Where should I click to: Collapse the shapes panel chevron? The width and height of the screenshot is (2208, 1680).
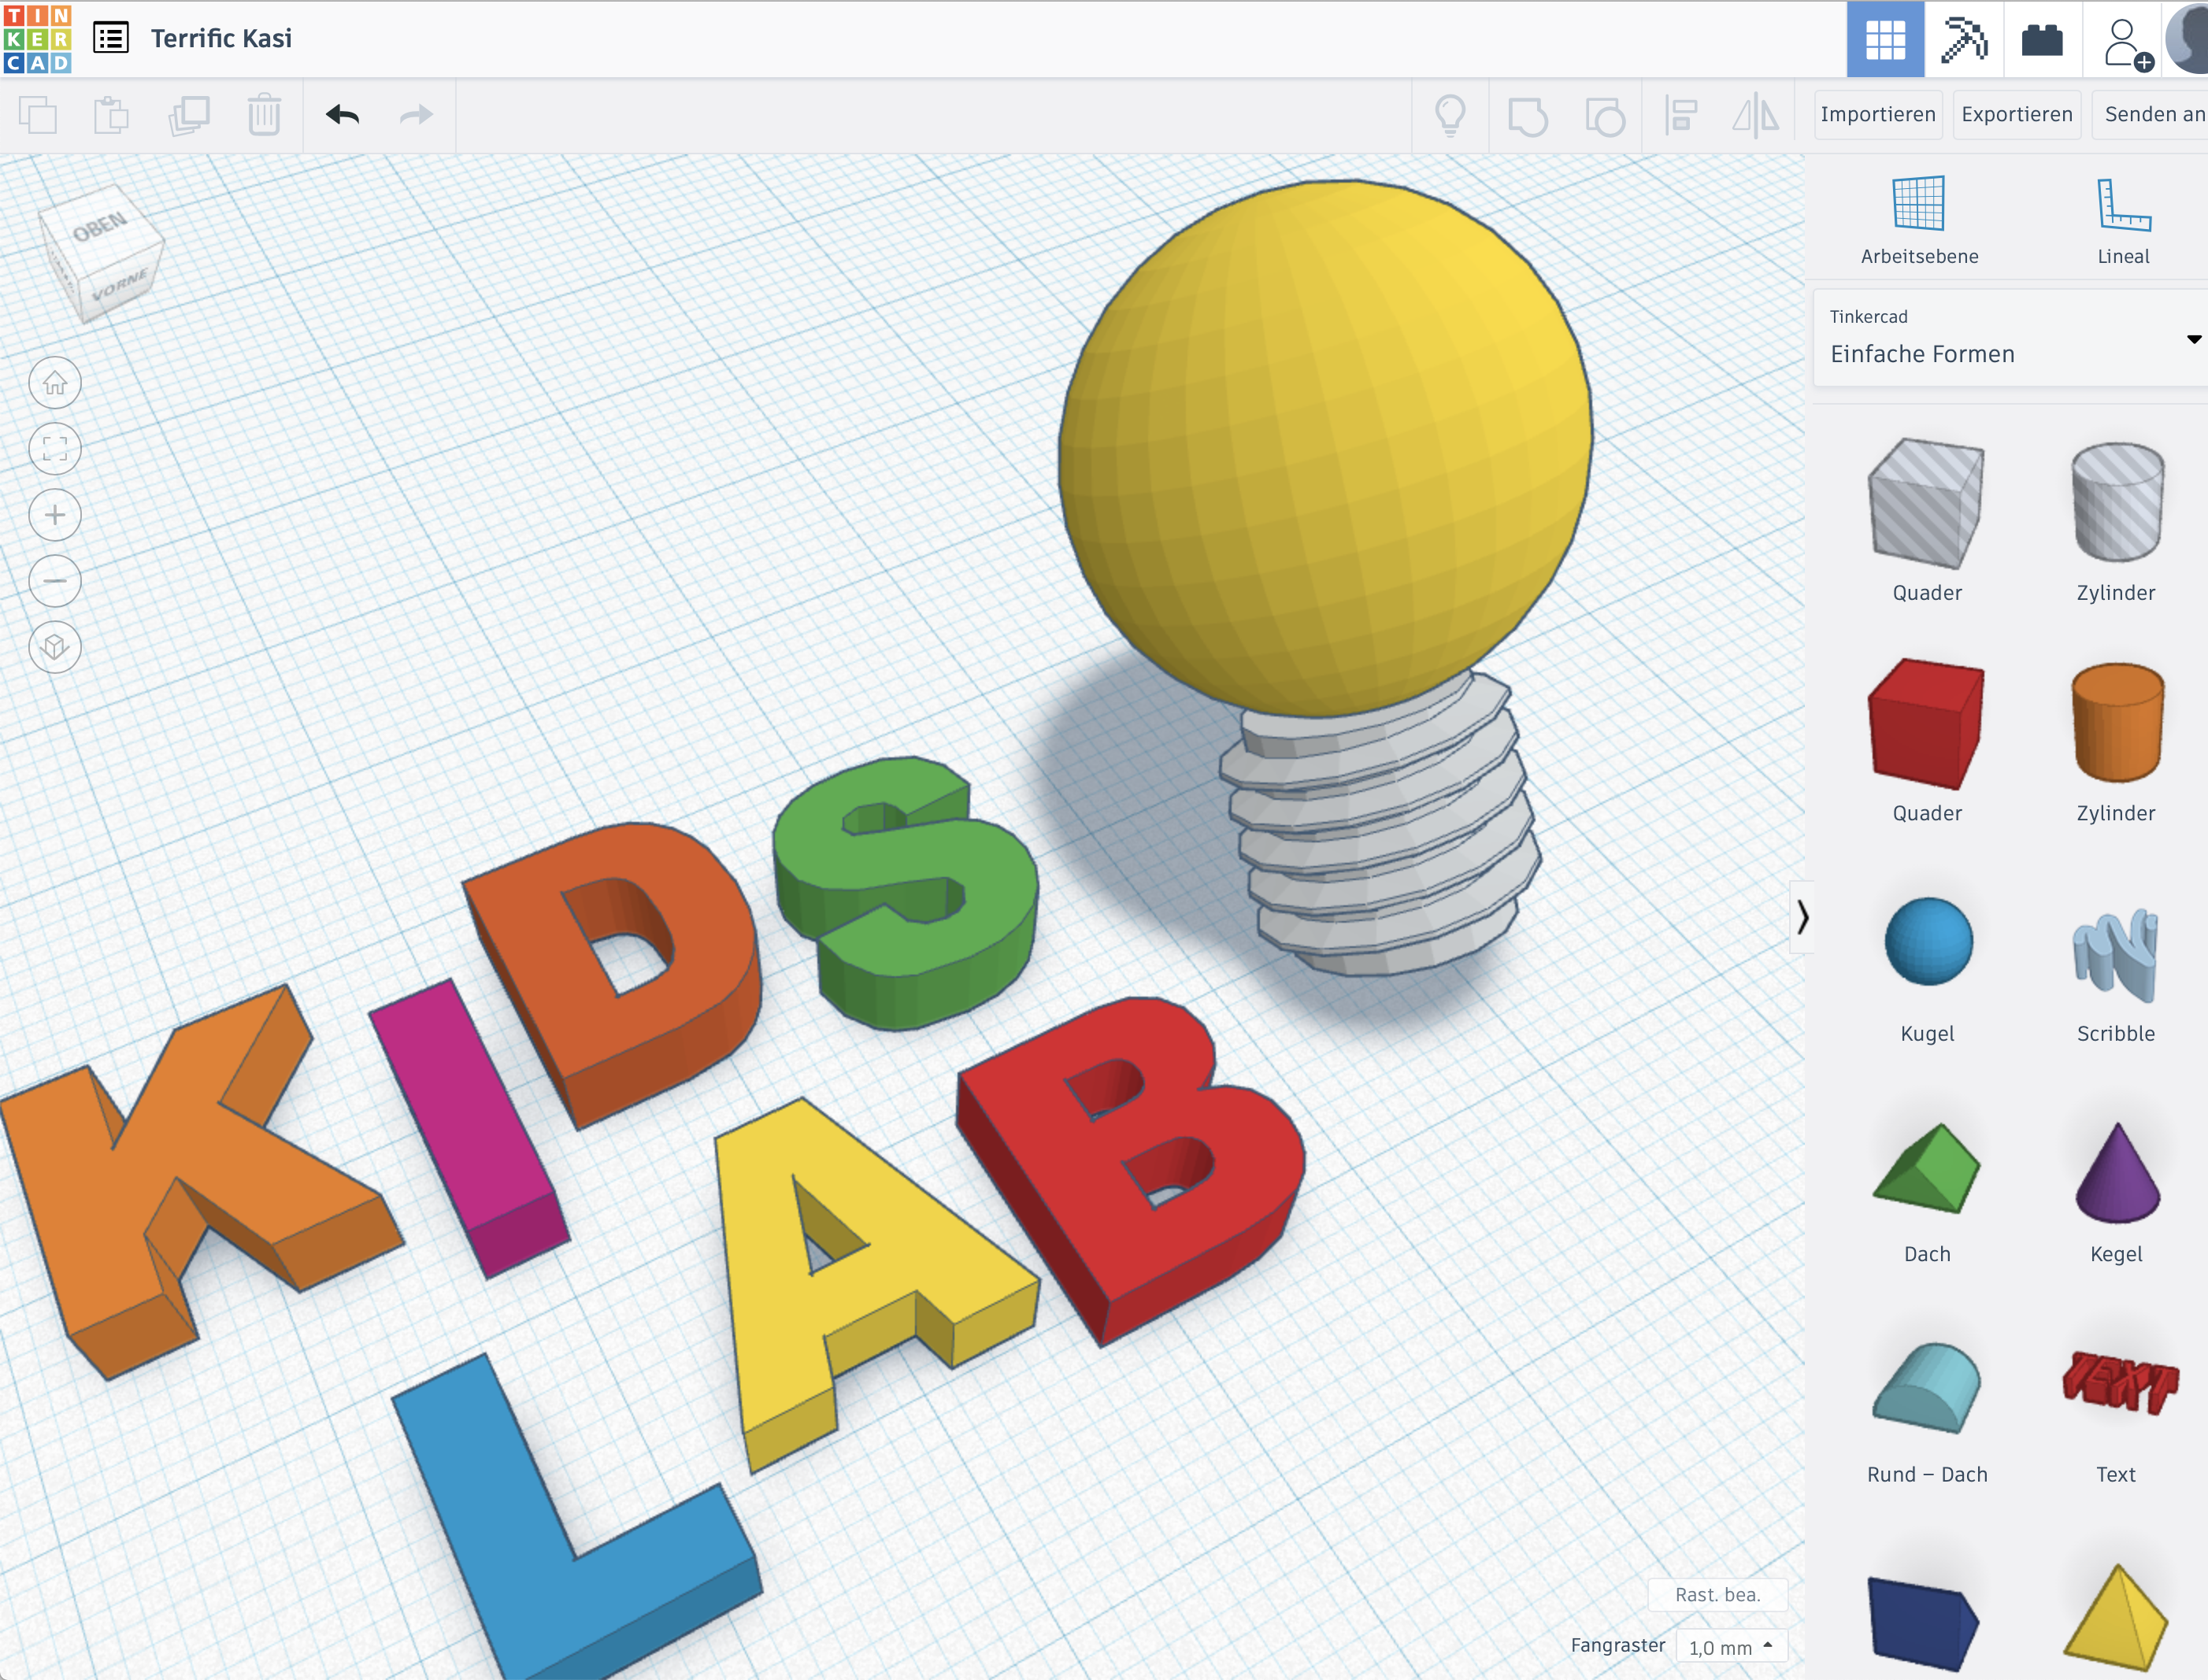(1802, 917)
